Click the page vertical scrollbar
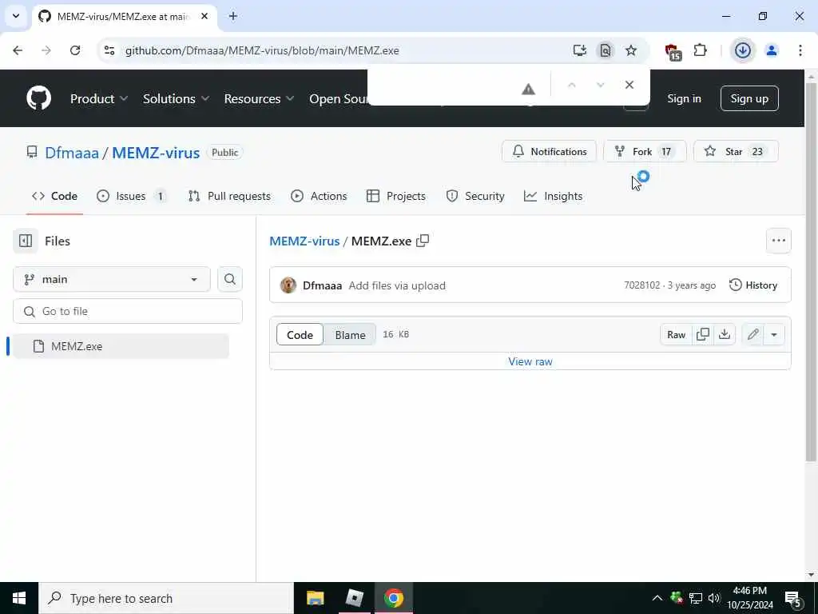This screenshot has height=614, width=818. click(811, 272)
